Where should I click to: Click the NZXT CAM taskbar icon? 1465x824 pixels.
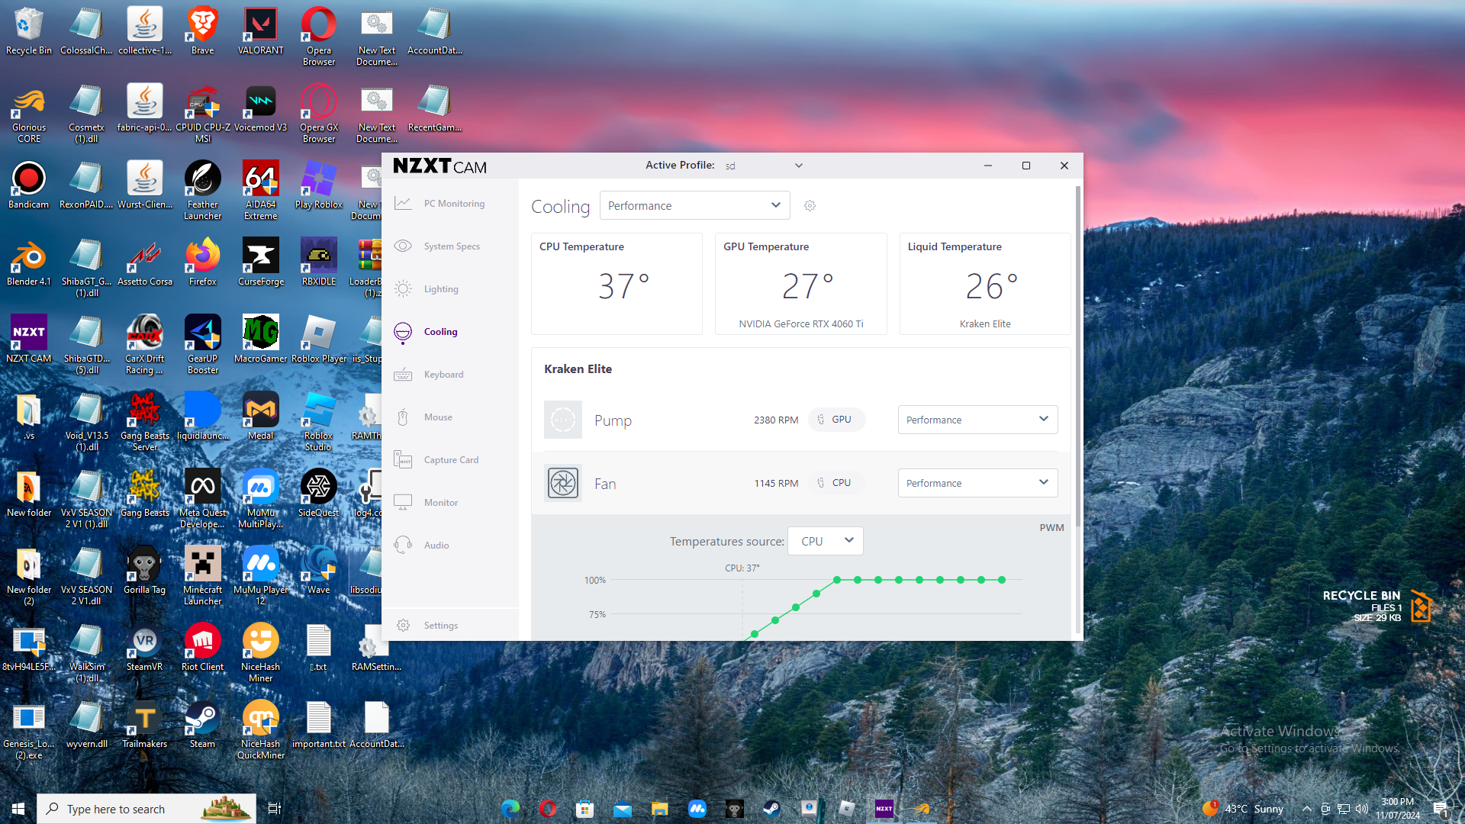coord(884,809)
